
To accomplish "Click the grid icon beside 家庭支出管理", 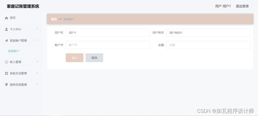I will coord(6,73).
